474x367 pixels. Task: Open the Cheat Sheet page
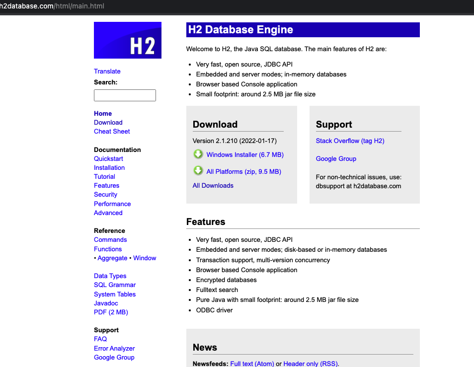pos(112,132)
